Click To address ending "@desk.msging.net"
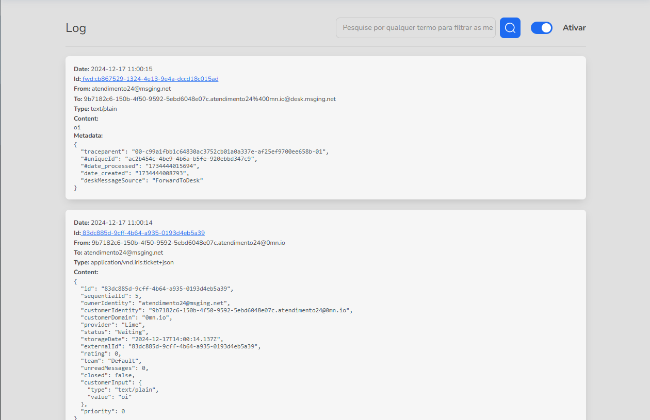Viewport: 650px width, 420px height. [x=210, y=99]
